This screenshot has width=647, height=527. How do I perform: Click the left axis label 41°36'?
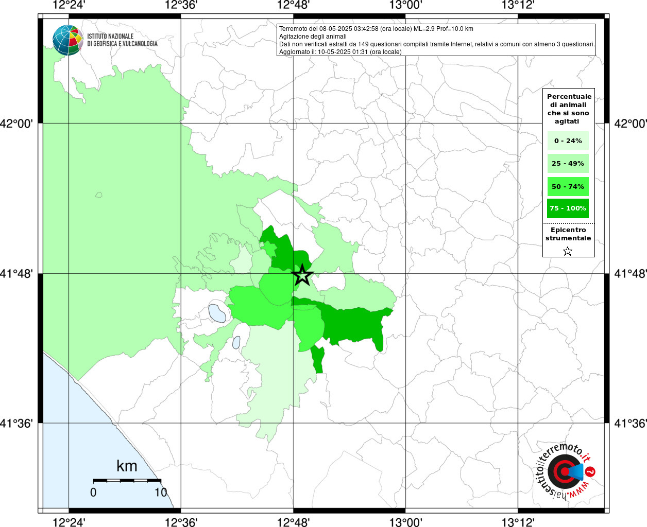pos(16,423)
